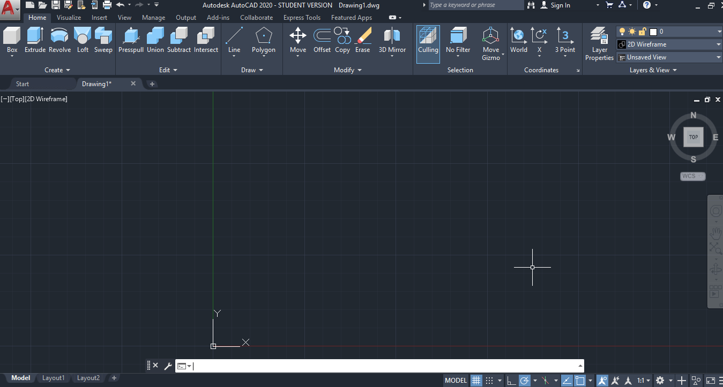The width and height of the screenshot is (723, 387).
Task: Select the Box tool in Create panel
Action: pyautogui.click(x=12, y=40)
